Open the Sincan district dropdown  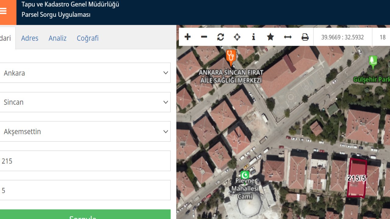tap(85, 102)
